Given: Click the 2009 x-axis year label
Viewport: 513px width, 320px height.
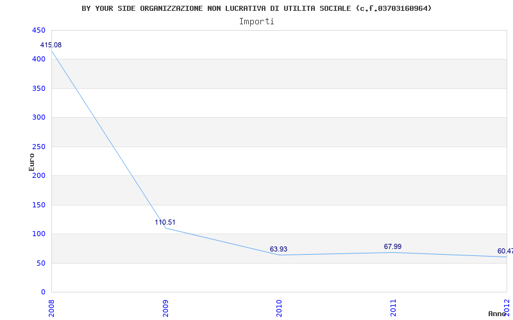Looking at the screenshot, I should (165, 308).
